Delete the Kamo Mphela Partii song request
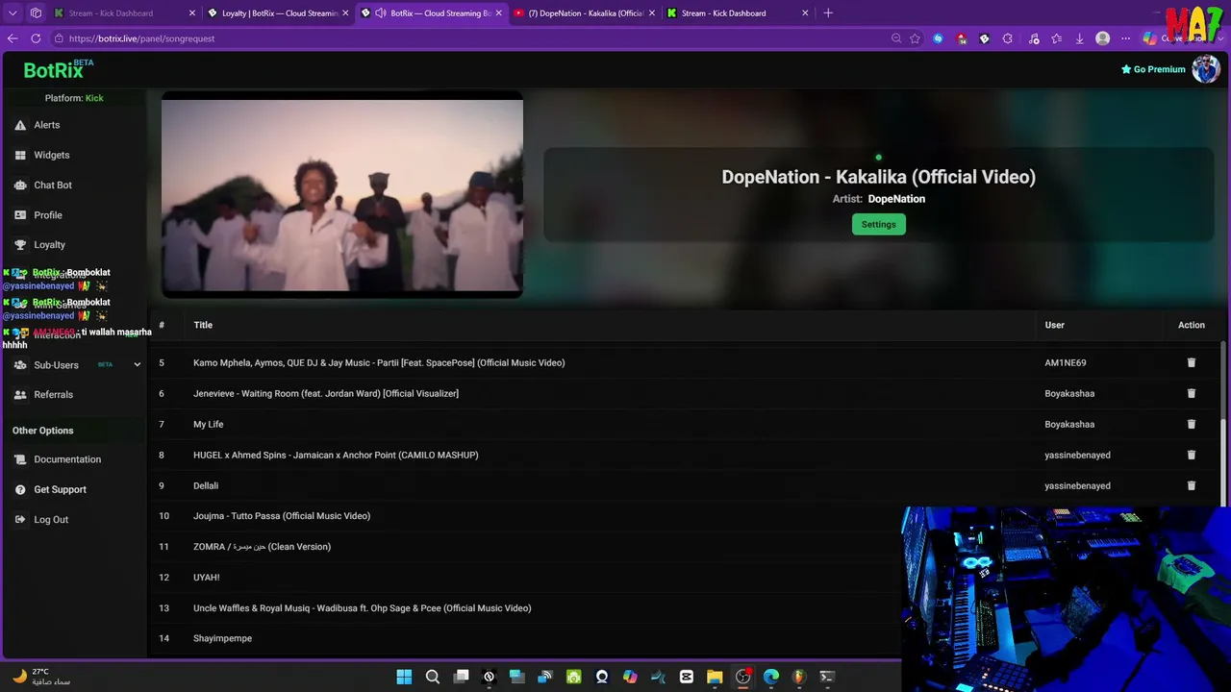1231x692 pixels. pyautogui.click(x=1191, y=362)
